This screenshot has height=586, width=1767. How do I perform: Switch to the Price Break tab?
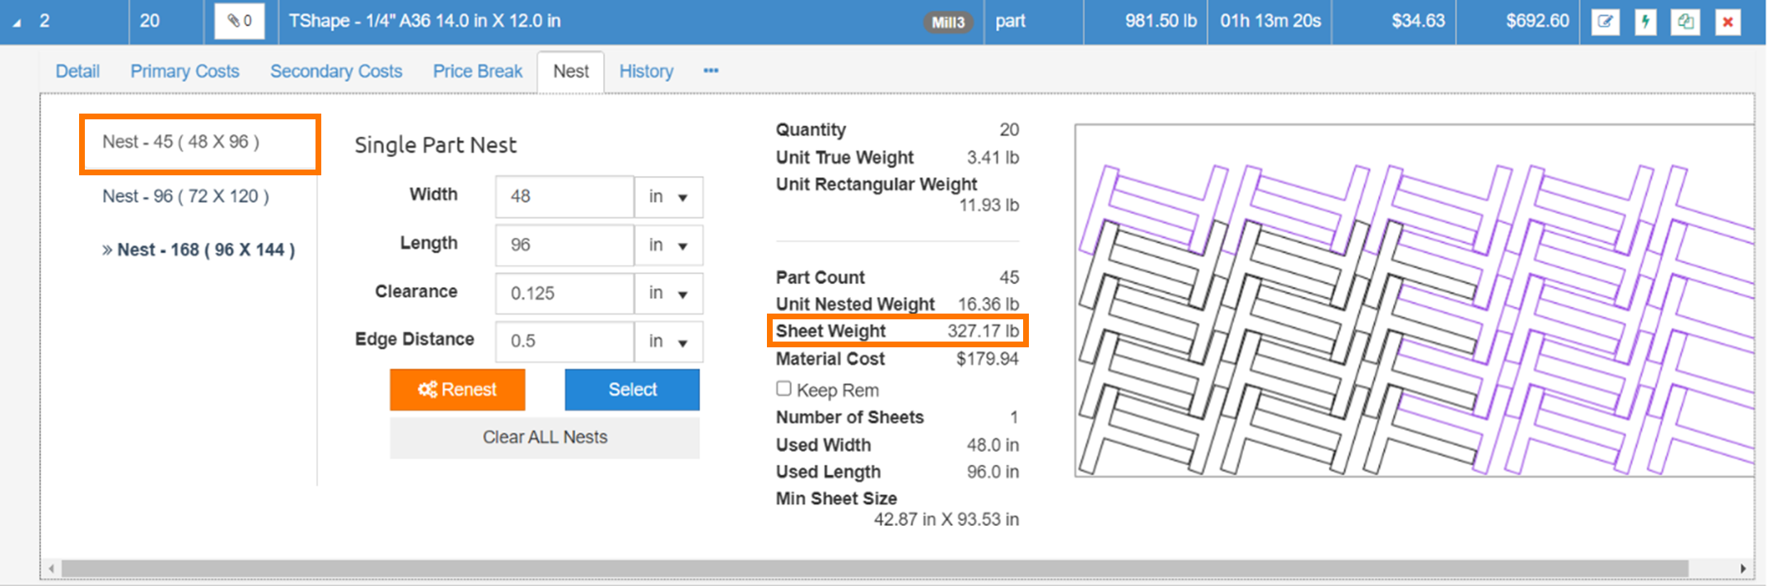click(x=478, y=72)
